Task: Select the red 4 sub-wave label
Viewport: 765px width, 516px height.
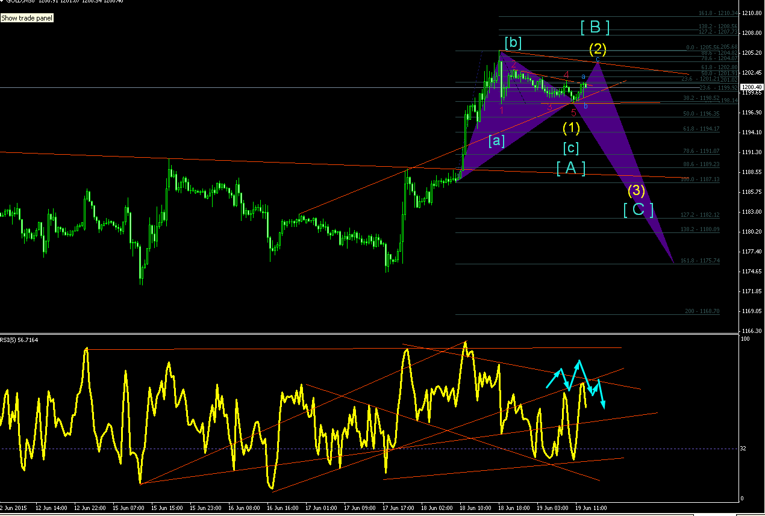Action: click(566, 75)
